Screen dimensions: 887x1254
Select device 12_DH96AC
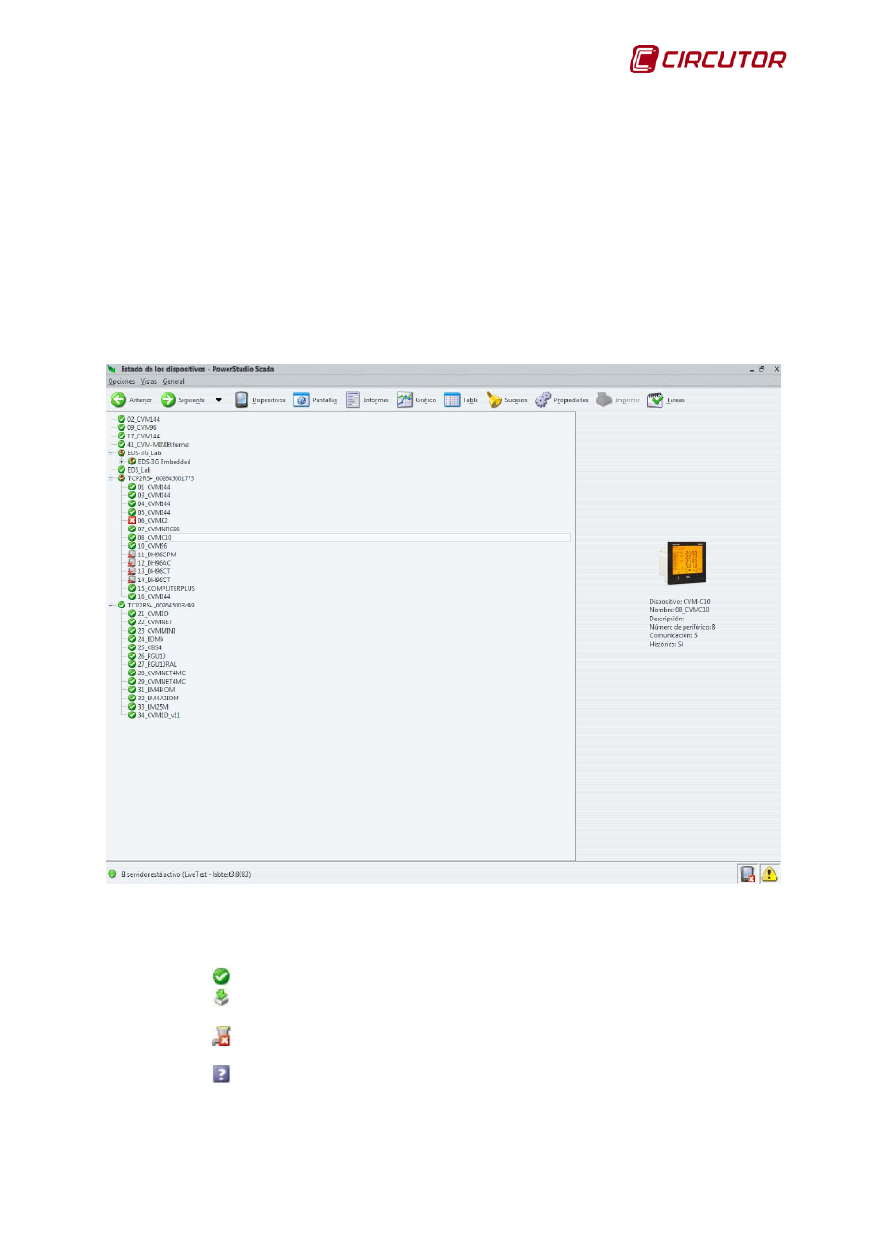pos(154,564)
